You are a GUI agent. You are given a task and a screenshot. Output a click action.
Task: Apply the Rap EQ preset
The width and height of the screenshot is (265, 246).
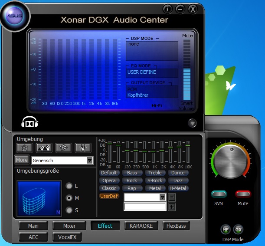tap(132, 188)
